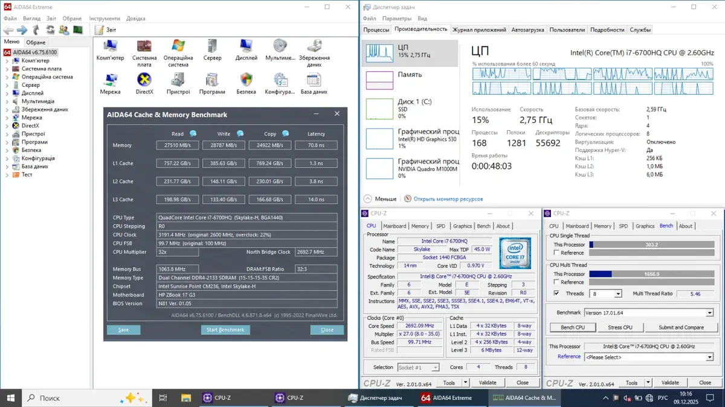
Task: Expand the Комп'ютер tree node
Action: point(7,60)
